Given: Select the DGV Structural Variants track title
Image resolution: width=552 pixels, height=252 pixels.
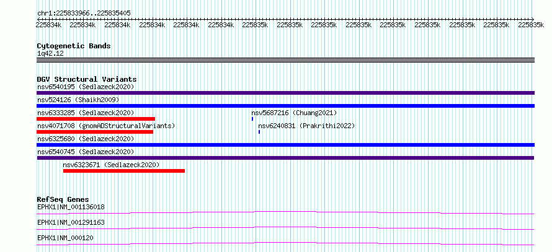Looking at the screenshot, I should (87, 79).
